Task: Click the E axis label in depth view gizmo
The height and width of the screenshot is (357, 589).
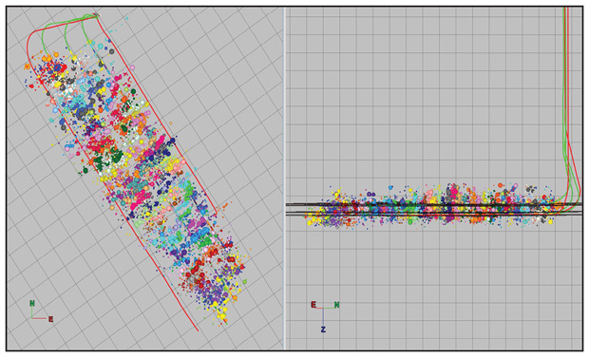Action: click(313, 305)
